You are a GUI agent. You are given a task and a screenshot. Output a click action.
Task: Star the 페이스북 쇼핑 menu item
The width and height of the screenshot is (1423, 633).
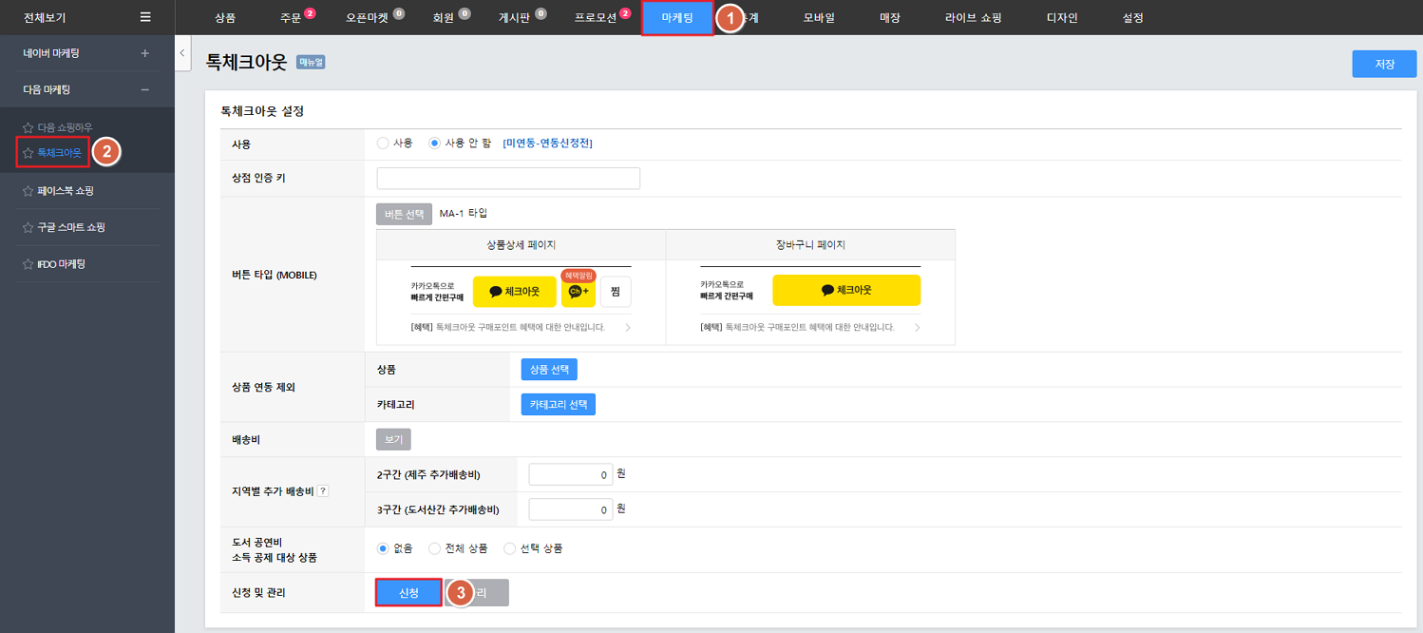(x=28, y=191)
